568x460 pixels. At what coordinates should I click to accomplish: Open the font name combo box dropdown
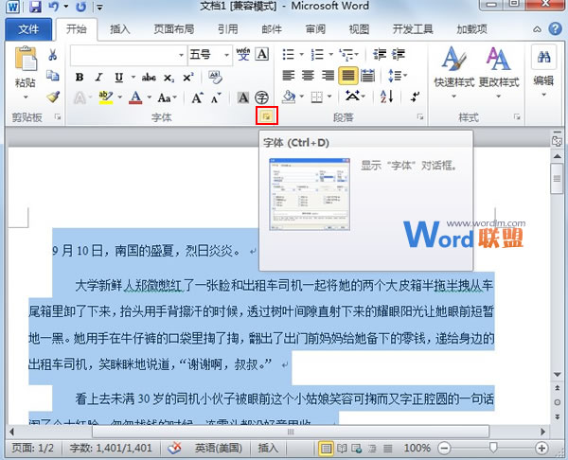point(181,55)
